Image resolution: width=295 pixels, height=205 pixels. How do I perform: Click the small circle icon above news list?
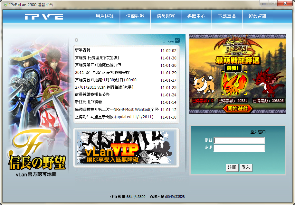pos(76,40)
